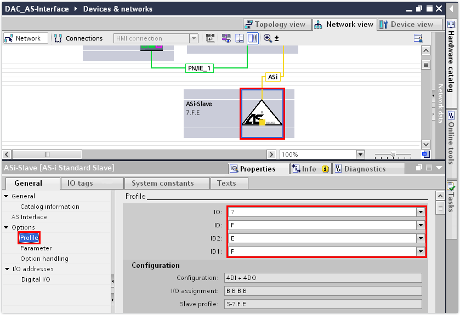The height and width of the screenshot is (315, 460).
Task: Open the IO profile dropdown
Action: [x=421, y=212]
